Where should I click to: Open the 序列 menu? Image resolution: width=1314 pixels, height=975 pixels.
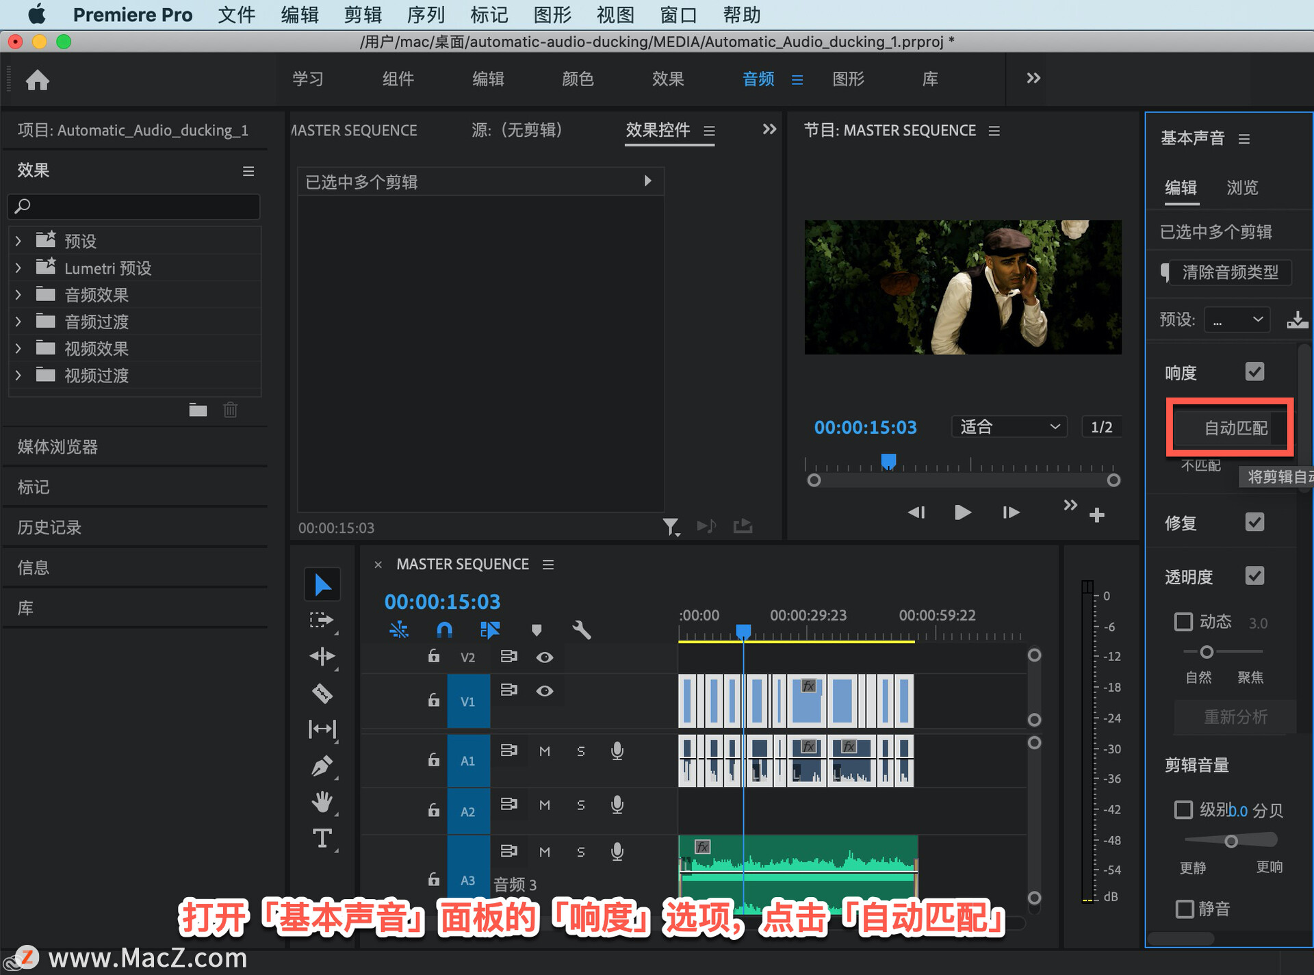point(426,14)
